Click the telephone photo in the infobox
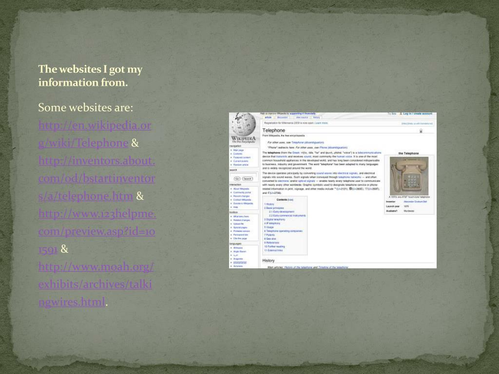This screenshot has height=374, width=499. click(x=409, y=176)
